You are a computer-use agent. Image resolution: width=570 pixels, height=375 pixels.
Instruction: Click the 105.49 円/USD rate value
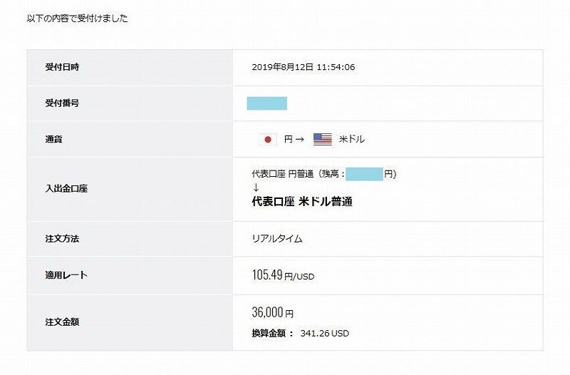click(x=283, y=275)
